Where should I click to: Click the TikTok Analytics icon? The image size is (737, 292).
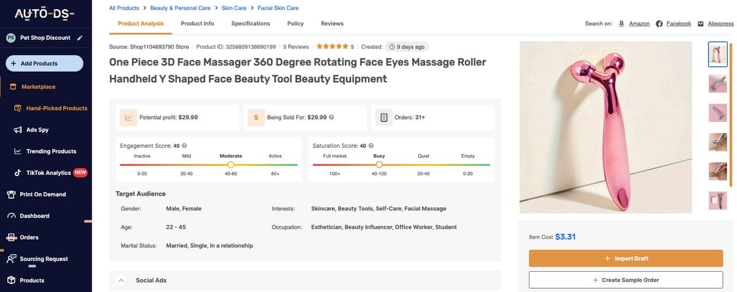click(18, 173)
